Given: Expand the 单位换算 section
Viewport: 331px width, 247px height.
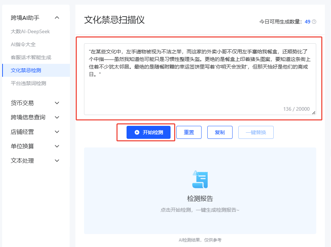Looking at the screenshot, I should [x=57, y=146].
